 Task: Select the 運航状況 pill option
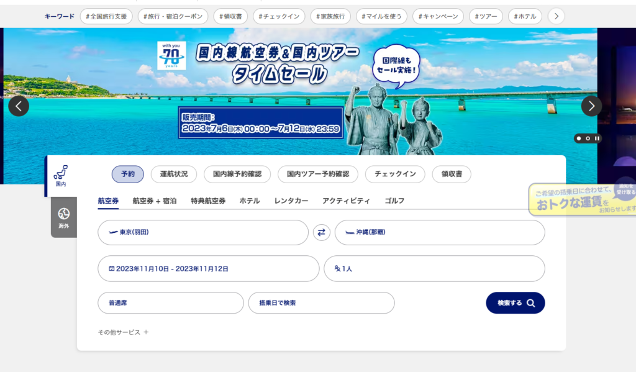(x=174, y=174)
